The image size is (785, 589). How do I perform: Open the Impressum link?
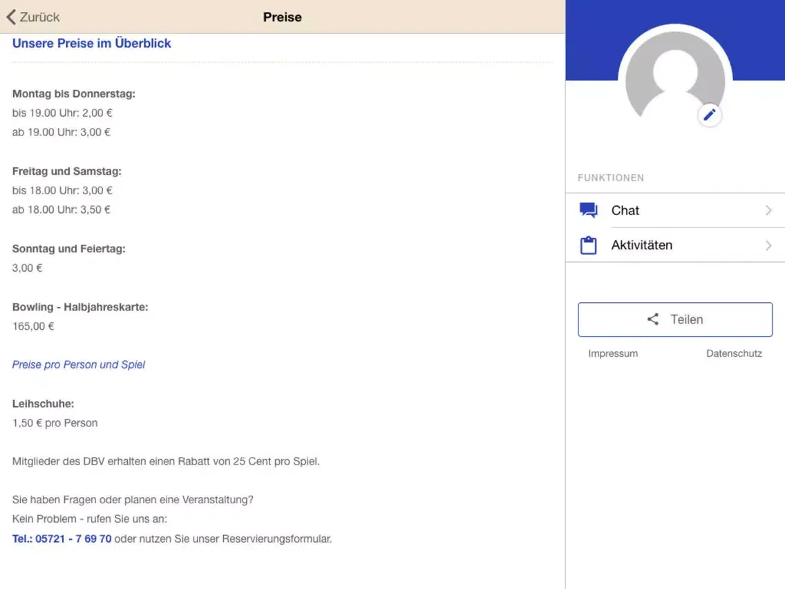pyautogui.click(x=613, y=353)
